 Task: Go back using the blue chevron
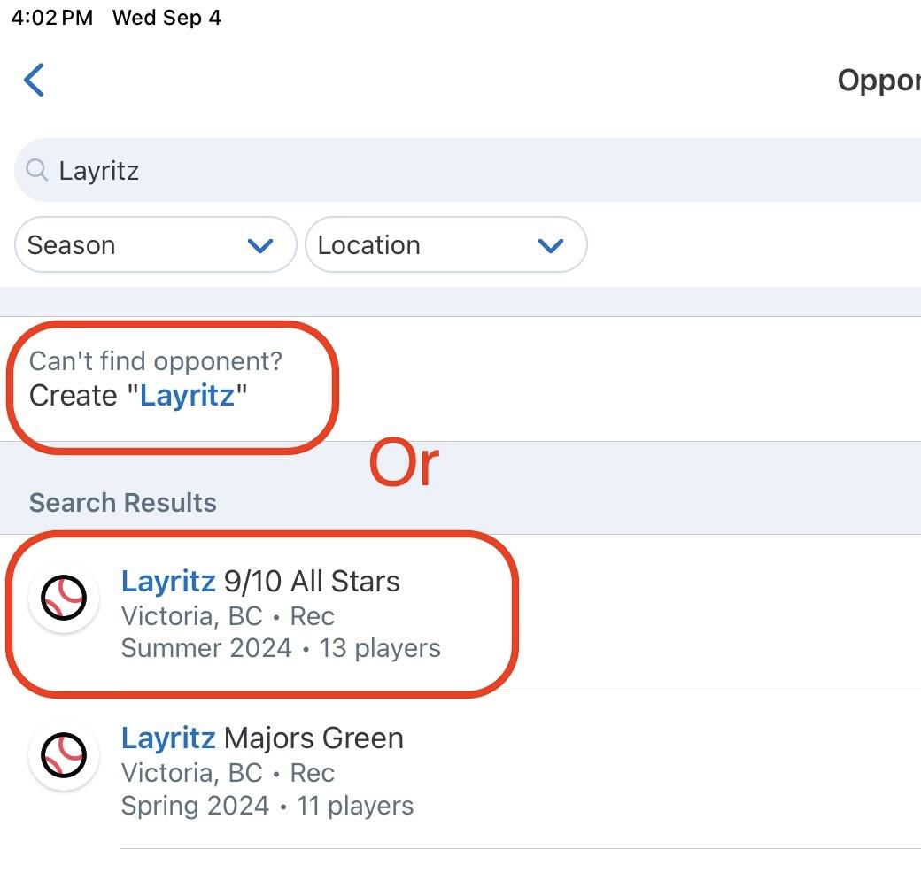pyautogui.click(x=35, y=80)
